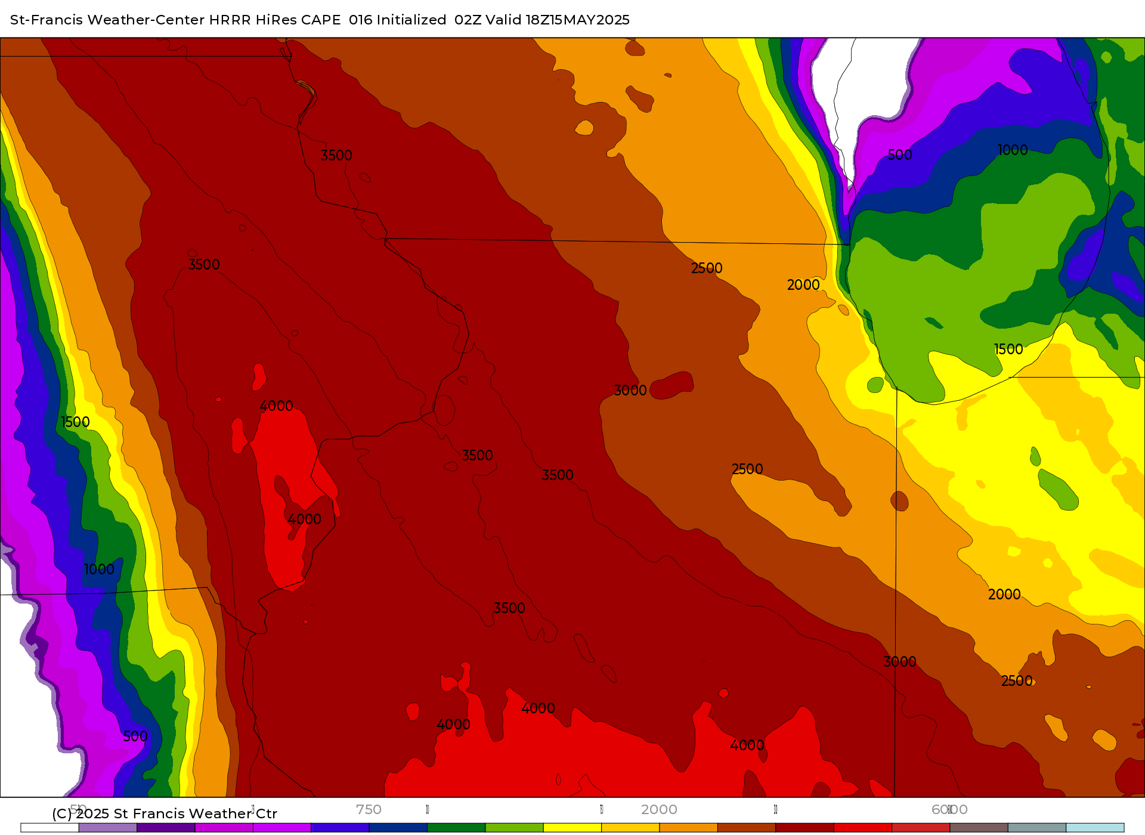Click the 3000 label beside the small dark-red blob
The height and width of the screenshot is (835, 1145).
[x=630, y=391]
